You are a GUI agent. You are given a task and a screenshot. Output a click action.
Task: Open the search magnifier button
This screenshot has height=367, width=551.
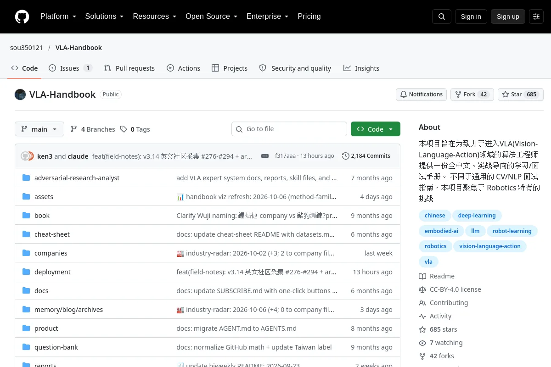(442, 17)
